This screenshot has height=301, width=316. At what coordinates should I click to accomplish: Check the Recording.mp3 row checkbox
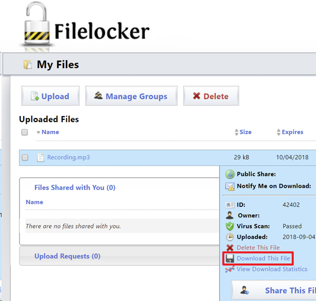tap(24, 158)
